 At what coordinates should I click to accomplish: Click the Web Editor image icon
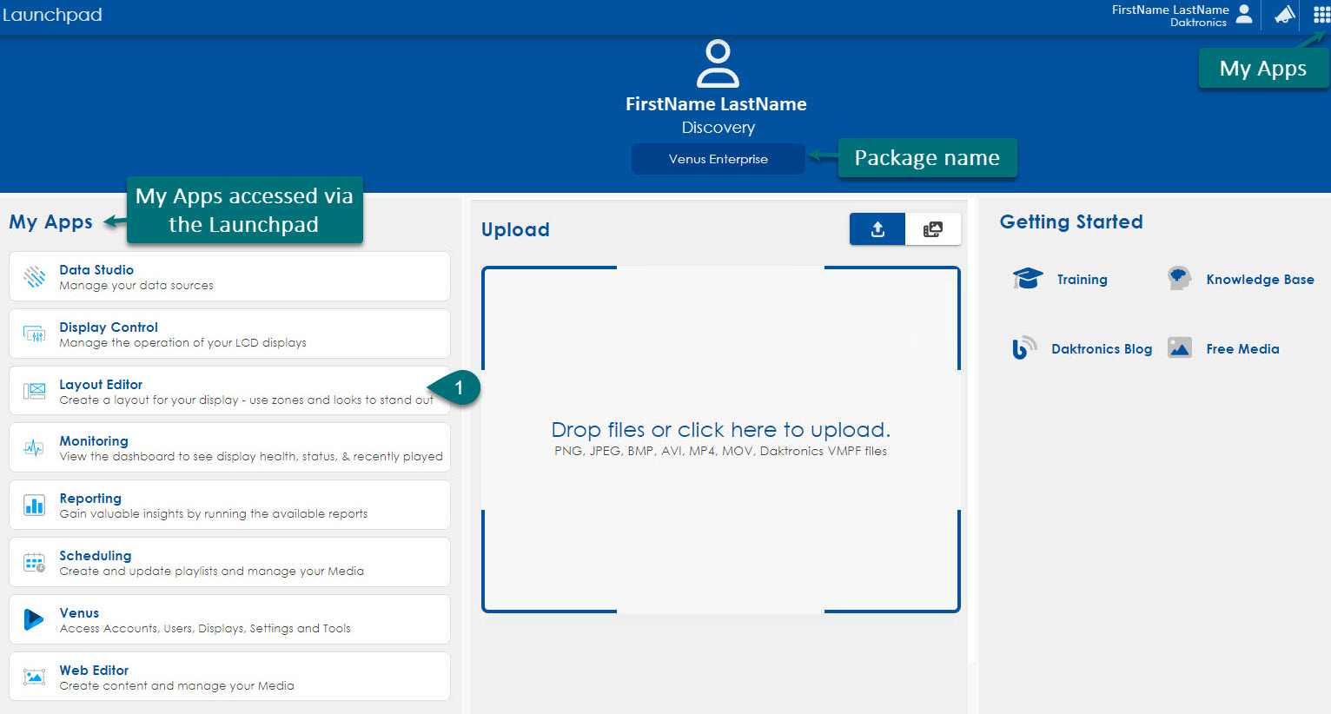coord(33,676)
